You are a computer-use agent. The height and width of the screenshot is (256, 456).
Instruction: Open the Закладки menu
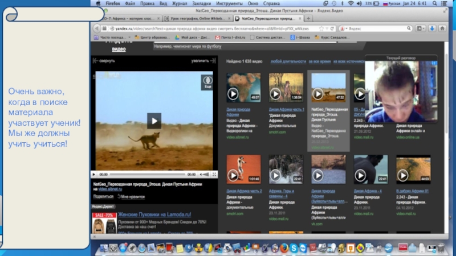point(202,3)
